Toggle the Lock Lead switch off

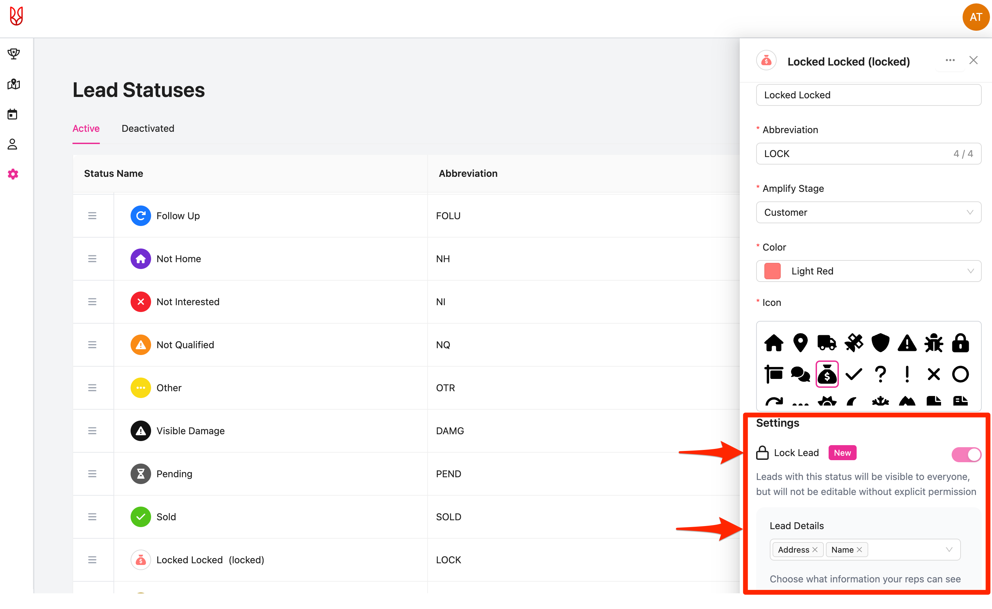966,454
